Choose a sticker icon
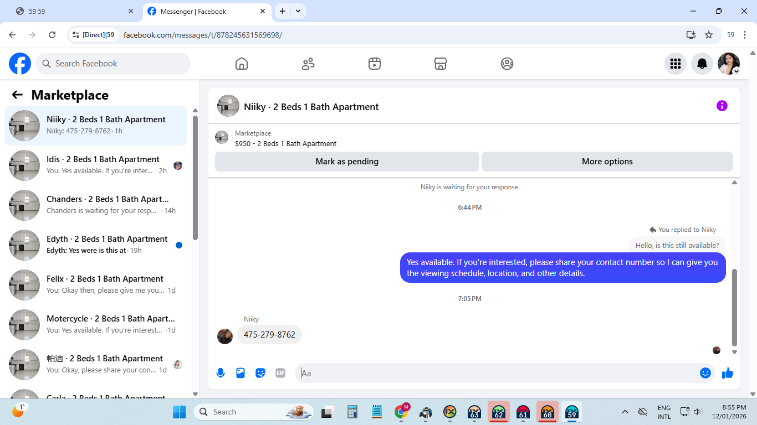 [x=260, y=373]
